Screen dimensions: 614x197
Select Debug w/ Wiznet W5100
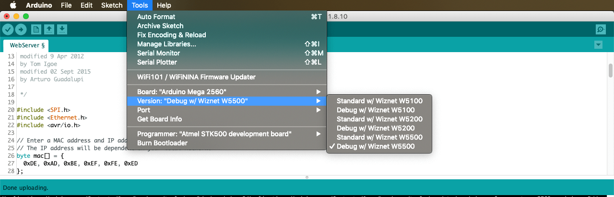click(379, 110)
